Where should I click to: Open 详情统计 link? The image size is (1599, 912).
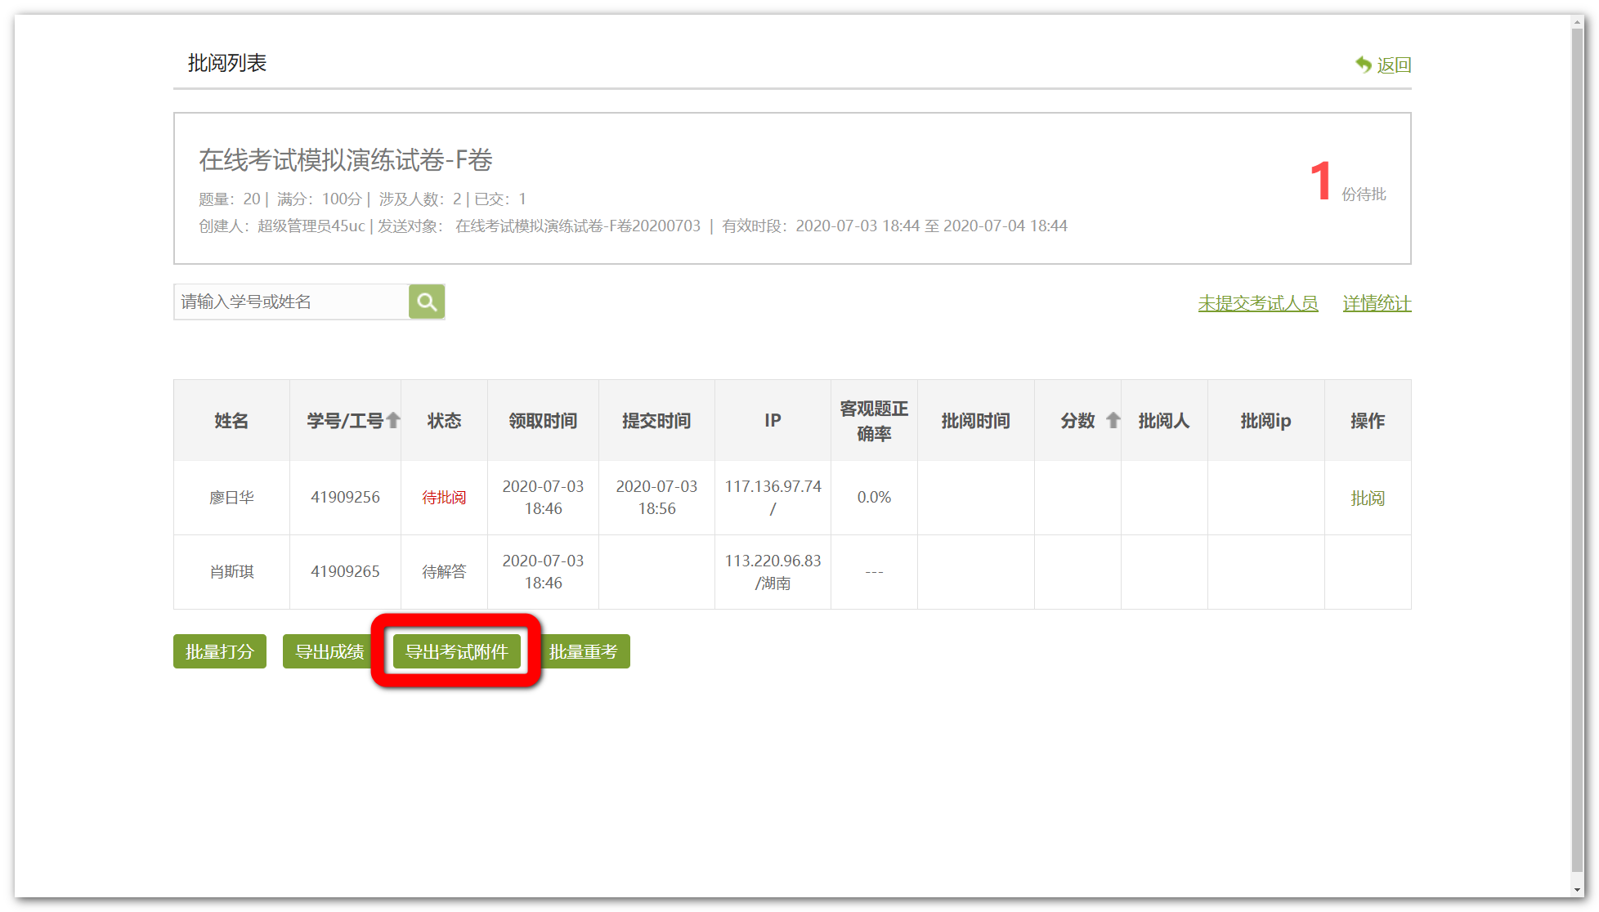click(1377, 303)
